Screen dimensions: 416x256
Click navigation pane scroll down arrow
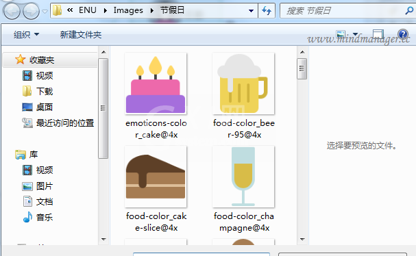[x=103, y=240]
